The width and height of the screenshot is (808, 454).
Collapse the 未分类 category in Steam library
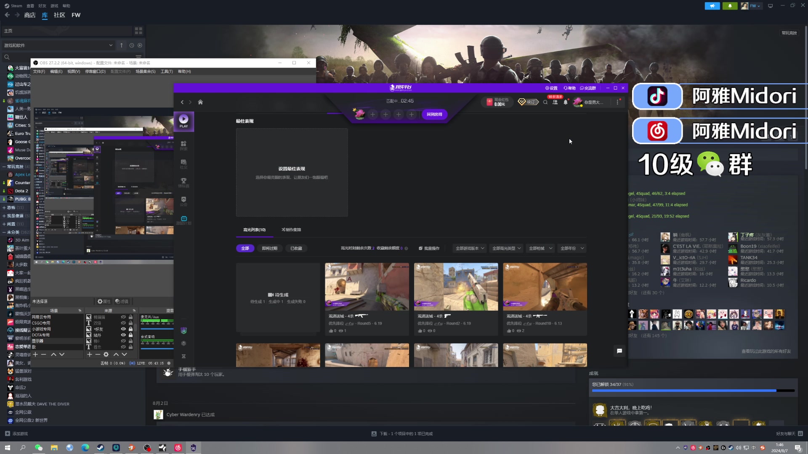coord(4,232)
